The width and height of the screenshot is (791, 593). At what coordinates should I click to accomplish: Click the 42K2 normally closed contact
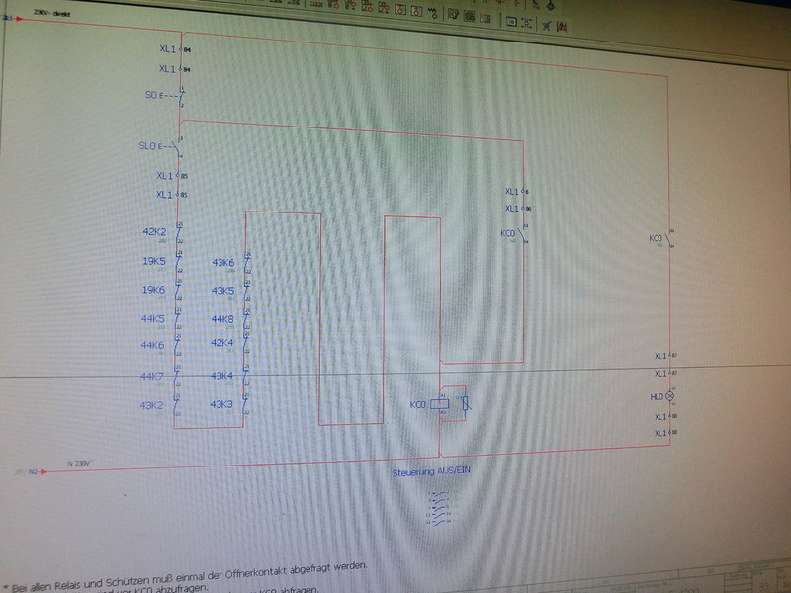[178, 234]
